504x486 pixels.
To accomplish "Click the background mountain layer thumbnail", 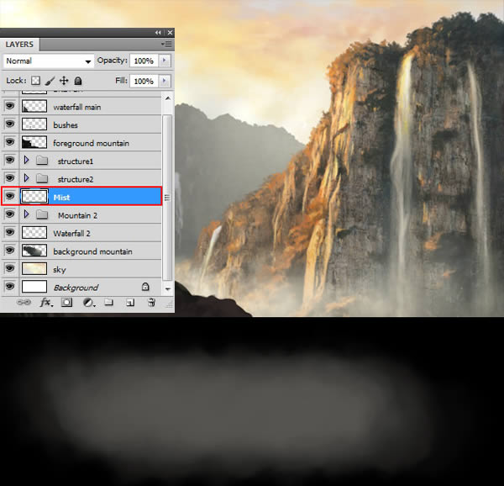I will [x=34, y=251].
